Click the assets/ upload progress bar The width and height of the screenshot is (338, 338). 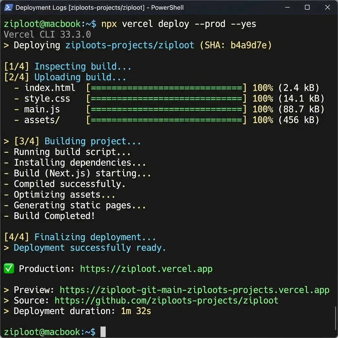[x=166, y=120]
